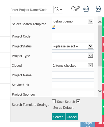Viewport: 104px width, 127px height.
Task: Click the Service Unit text field
Action: tap(73, 85)
